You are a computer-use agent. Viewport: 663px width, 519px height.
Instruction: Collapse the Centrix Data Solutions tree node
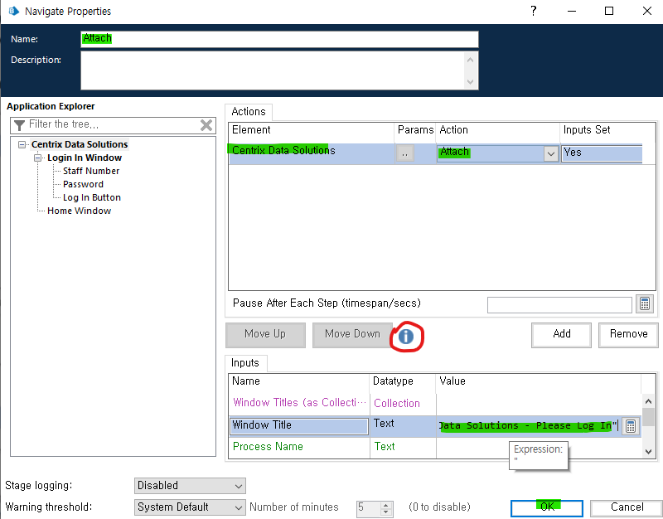point(22,144)
